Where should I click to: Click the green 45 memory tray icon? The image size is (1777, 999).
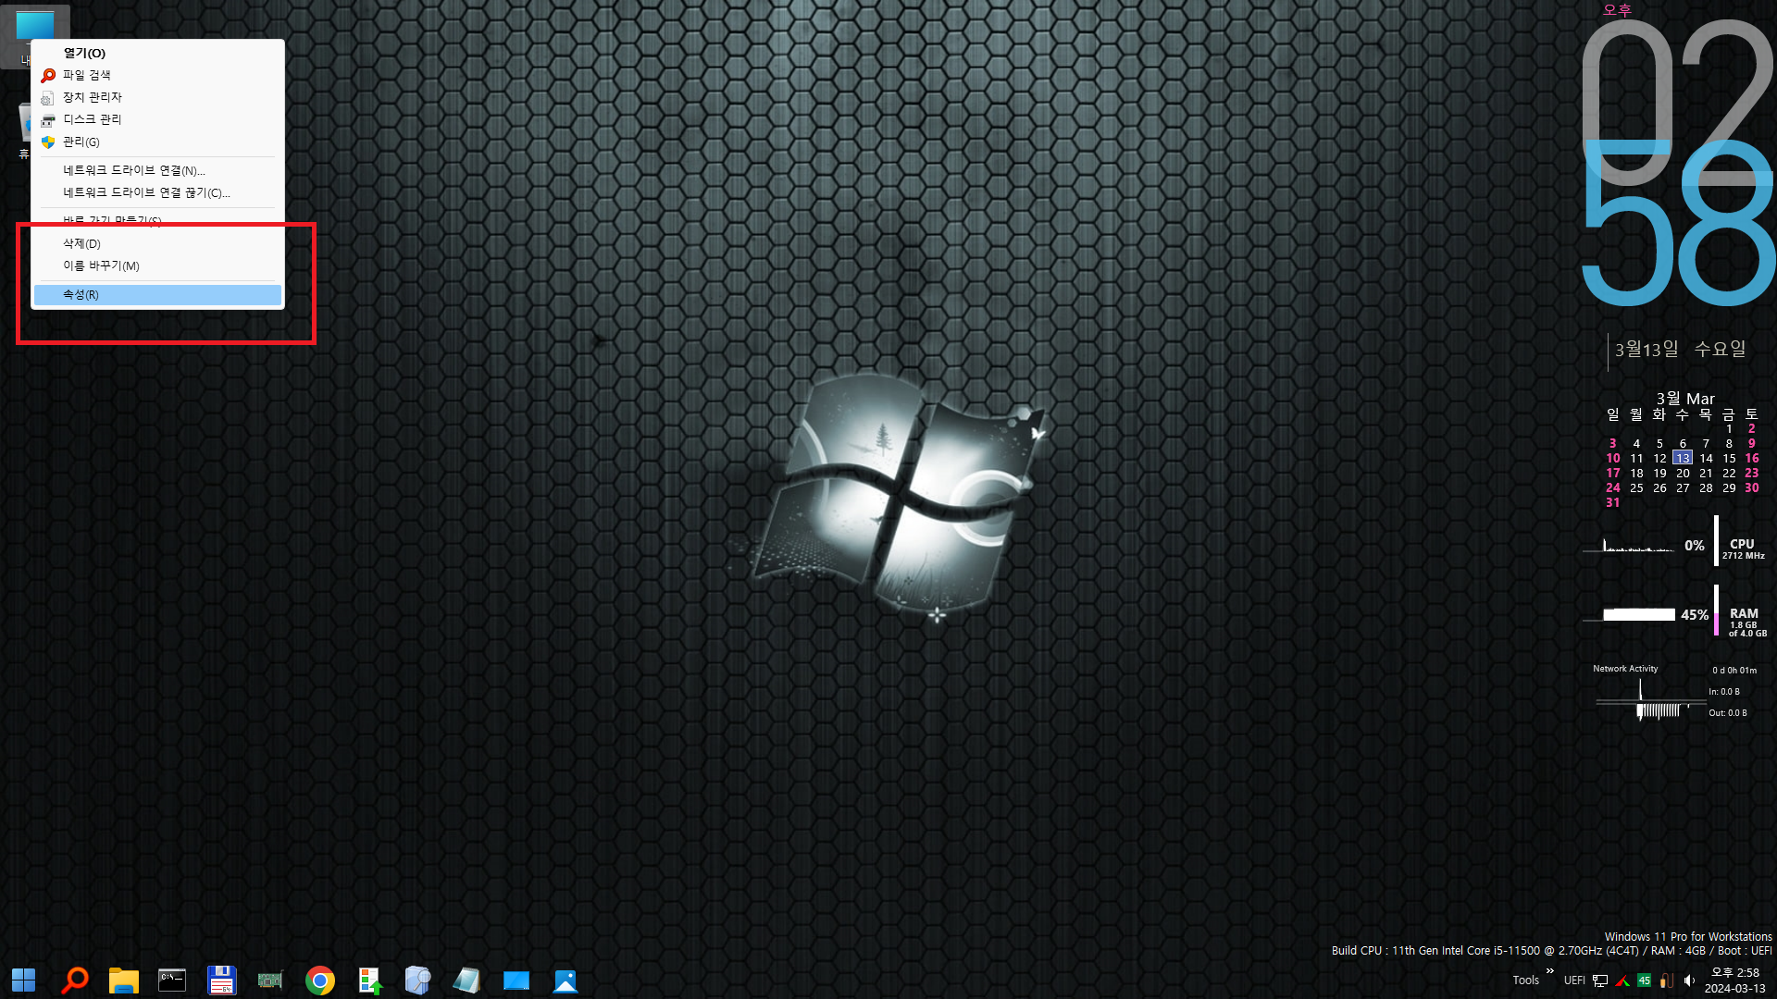coord(1645,980)
